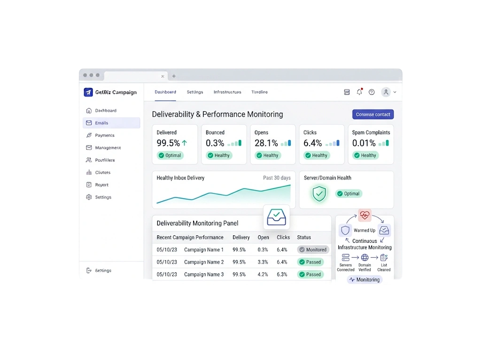481x348 pixels.
Task: Select the Domain Verified globe icon
Action: [x=365, y=257]
